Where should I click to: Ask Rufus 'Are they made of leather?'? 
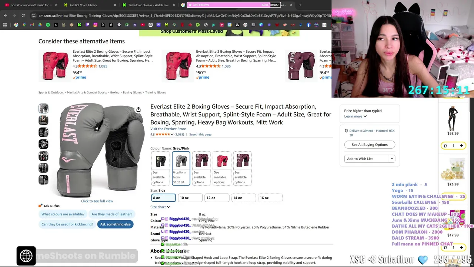(112, 214)
